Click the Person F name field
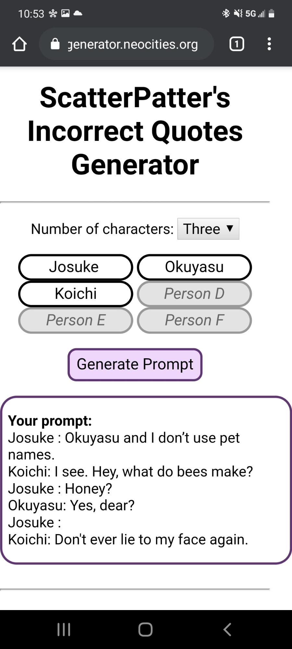 194,320
